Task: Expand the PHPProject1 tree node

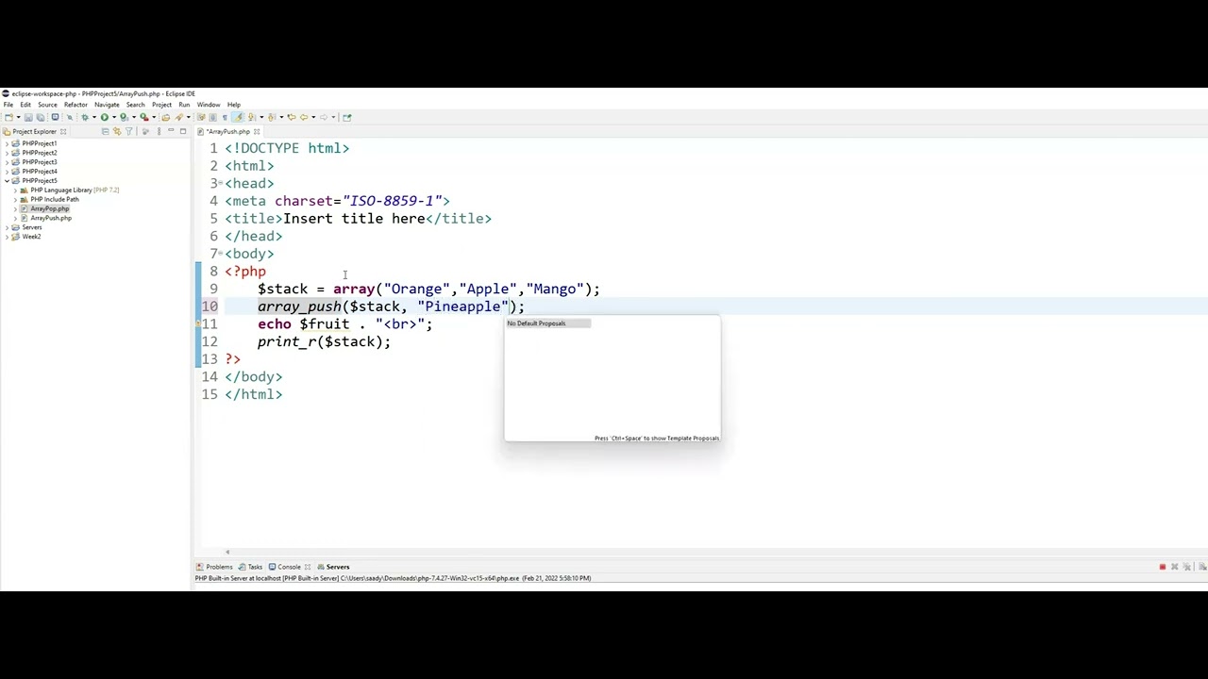Action: [x=7, y=143]
